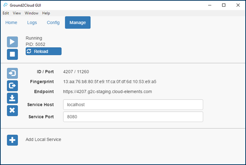Viewport: 246px width, 165px height.
Task: Select the Manage tab
Action: click(78, 22)
